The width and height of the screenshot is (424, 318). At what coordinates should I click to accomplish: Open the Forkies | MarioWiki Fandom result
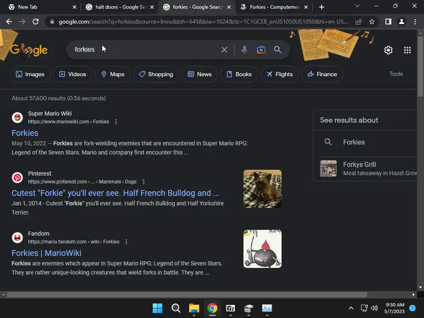[46, 253]
